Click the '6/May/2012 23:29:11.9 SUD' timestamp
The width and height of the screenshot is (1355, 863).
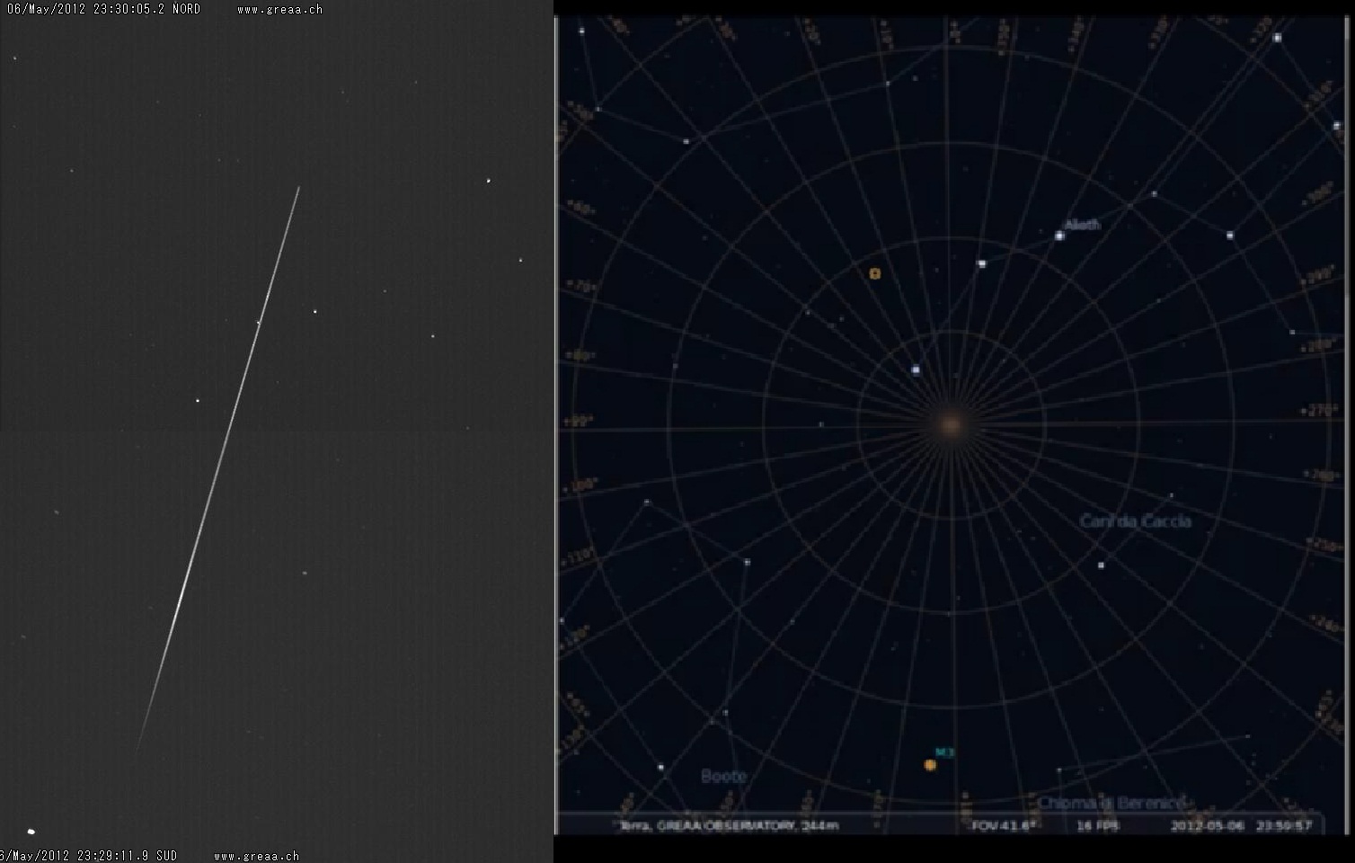[89, 856]
